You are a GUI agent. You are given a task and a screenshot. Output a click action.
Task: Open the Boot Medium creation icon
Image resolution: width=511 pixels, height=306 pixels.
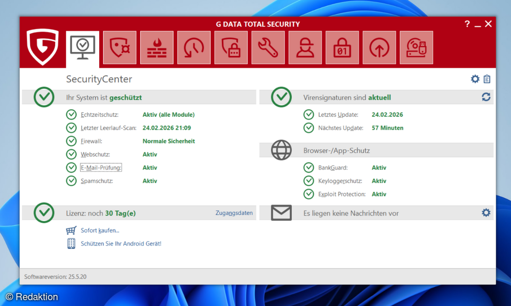tap(416, 47)
